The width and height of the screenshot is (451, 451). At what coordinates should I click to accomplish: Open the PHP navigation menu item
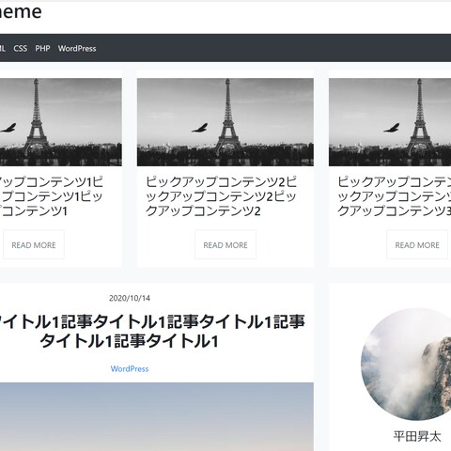[42, 49]
